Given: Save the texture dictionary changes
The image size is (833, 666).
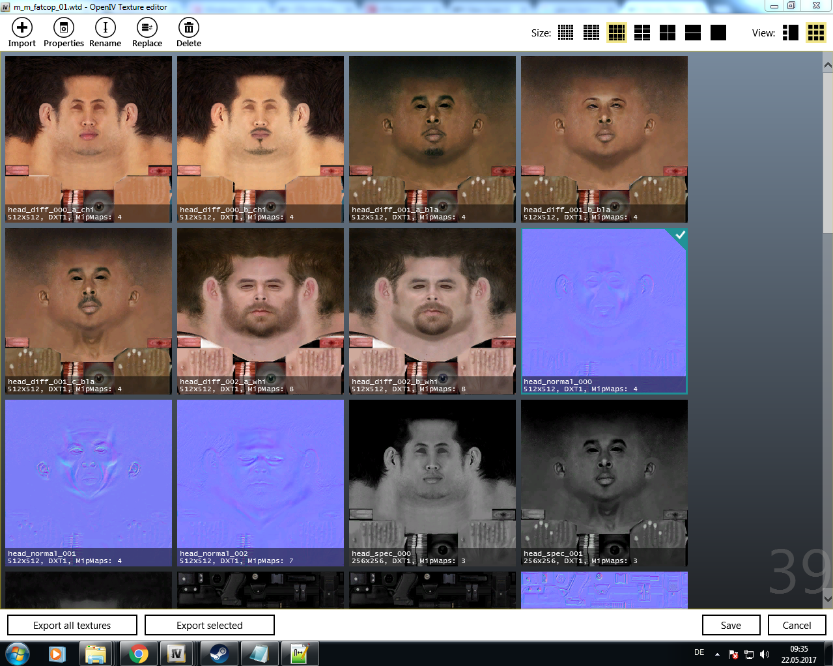Looking at the screenshot, I should (731, 625).
